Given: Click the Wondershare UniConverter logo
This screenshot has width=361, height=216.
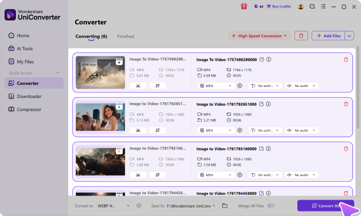Looking at the screenshot, I should pos(32,15).
